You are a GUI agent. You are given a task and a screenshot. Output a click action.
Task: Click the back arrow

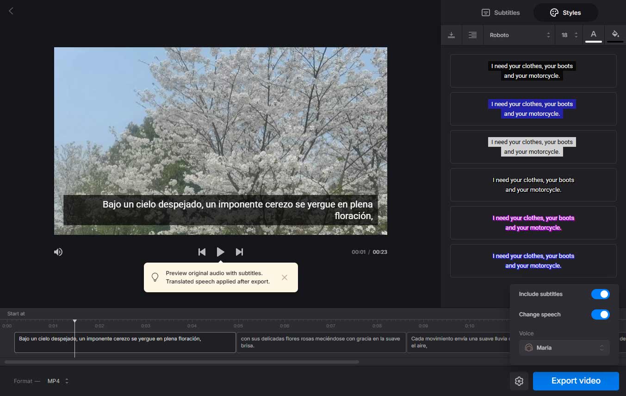(x=11, y=11)
